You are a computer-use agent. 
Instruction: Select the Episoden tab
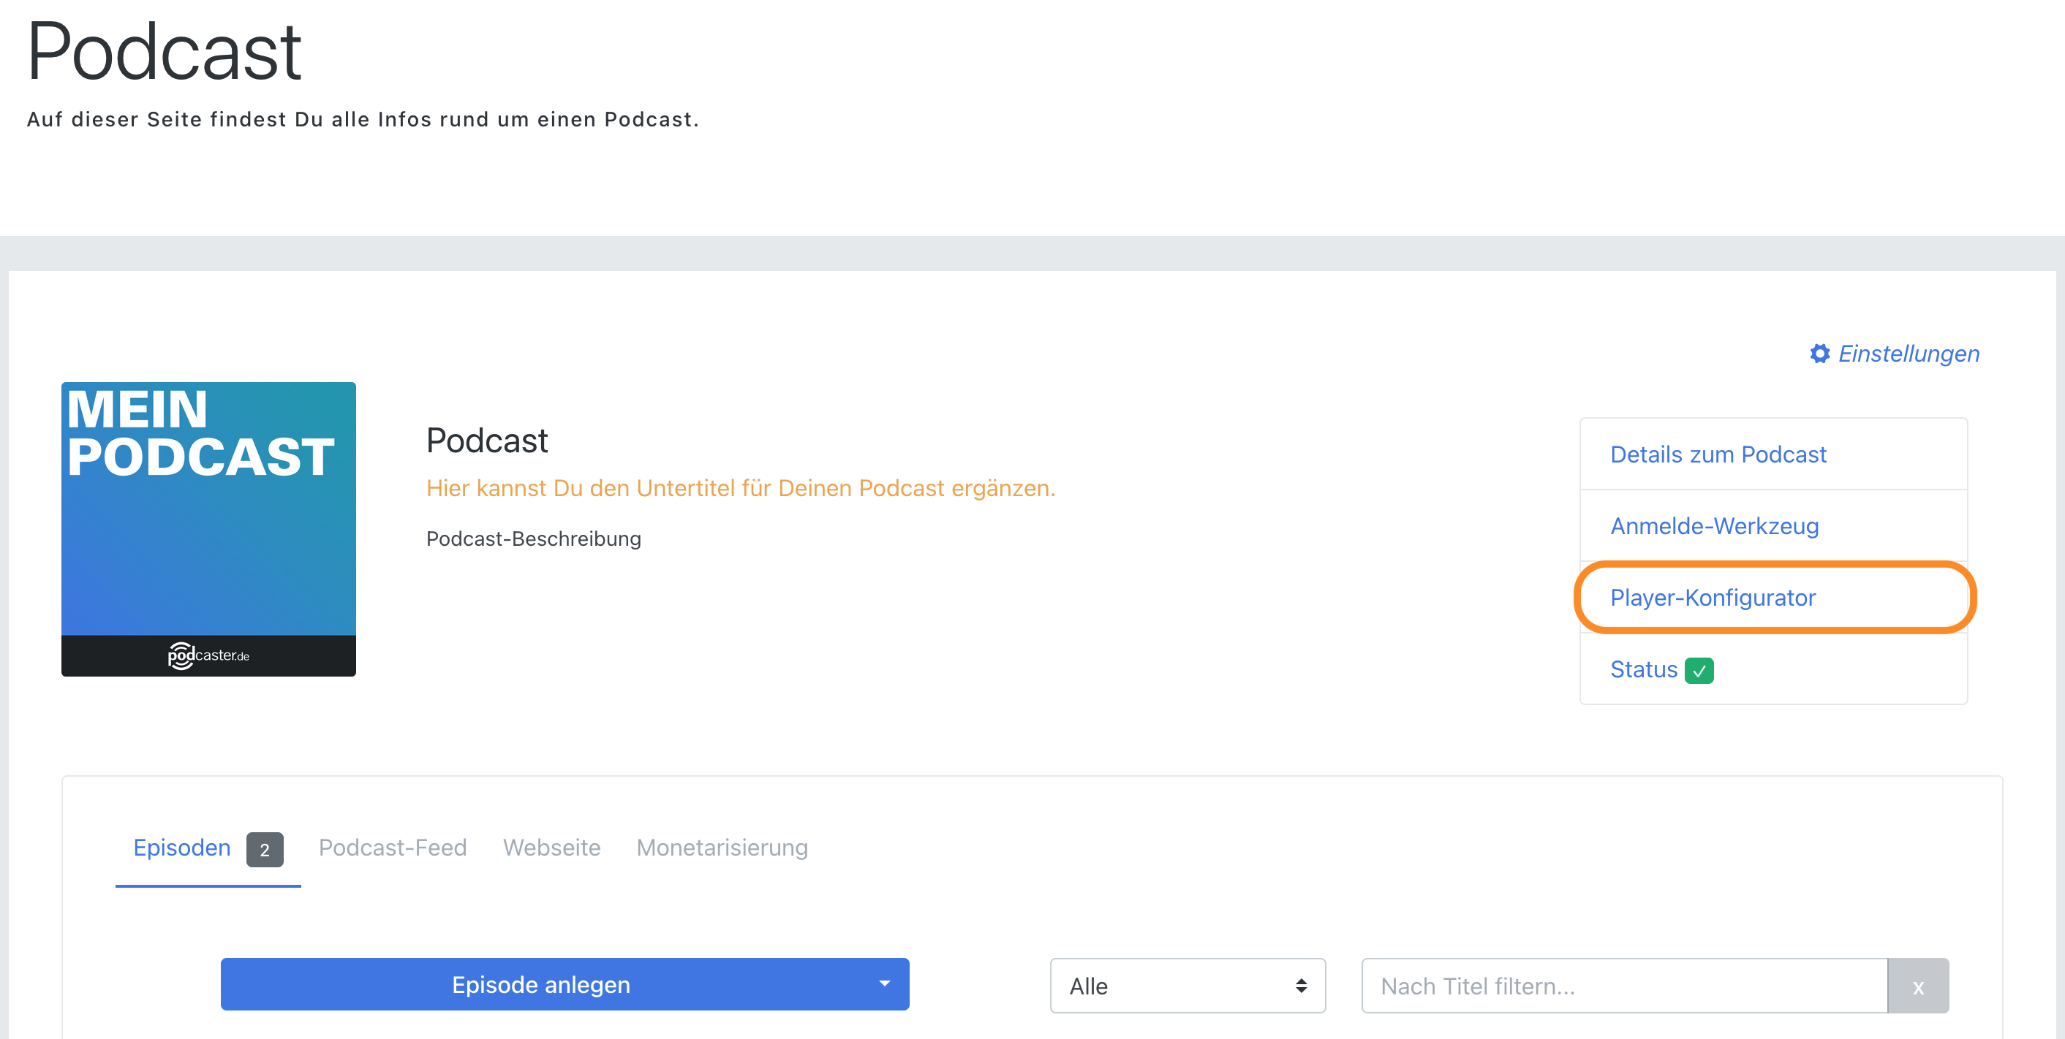[181, 848]
